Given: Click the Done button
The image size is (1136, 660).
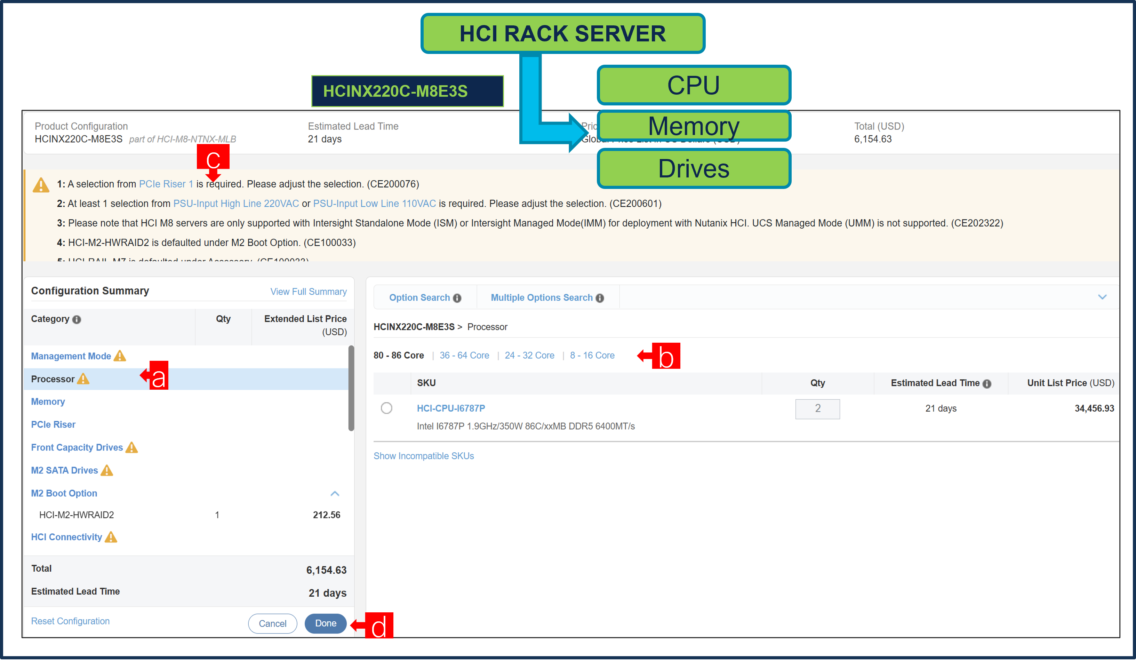Looking at the screenshot, I should coord(326,623).
